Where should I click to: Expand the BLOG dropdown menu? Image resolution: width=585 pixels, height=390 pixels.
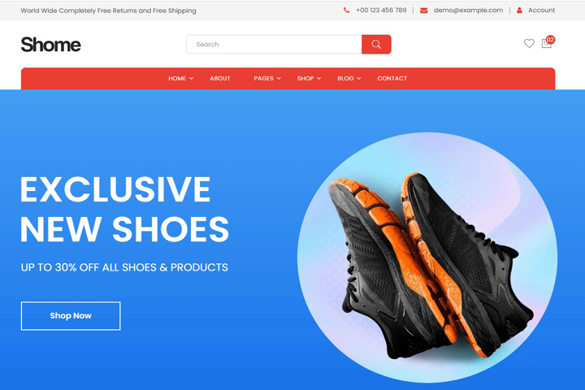click(349, 78)
